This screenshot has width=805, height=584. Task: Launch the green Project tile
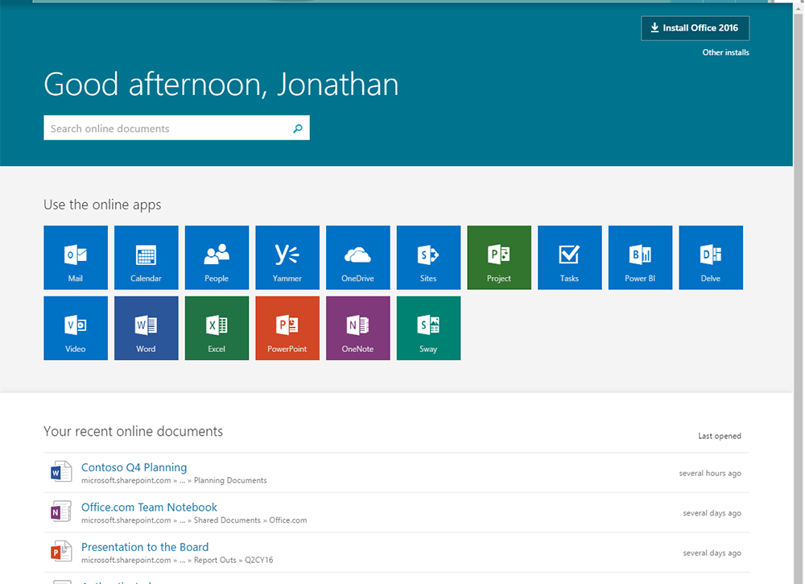499,257
